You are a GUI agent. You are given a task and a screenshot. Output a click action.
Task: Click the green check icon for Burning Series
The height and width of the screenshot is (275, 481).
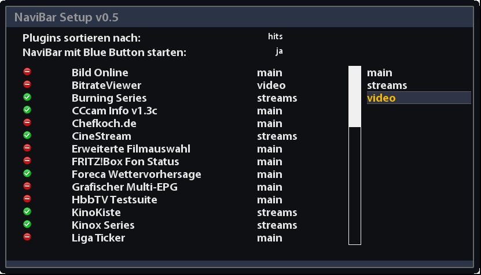pos(27,97)
